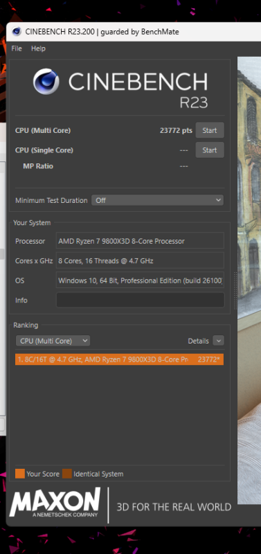Open the CPU (Multi Core) ranking dropdown
The width and height of the screenshot is (261, 554).
pos(53,341)
